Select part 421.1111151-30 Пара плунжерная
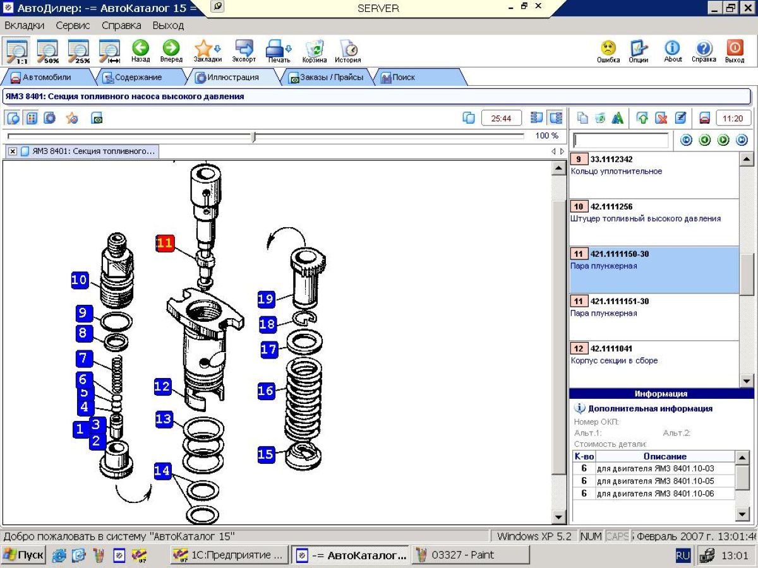The width and height of the screenshot is (758, 568). point(654,317)
